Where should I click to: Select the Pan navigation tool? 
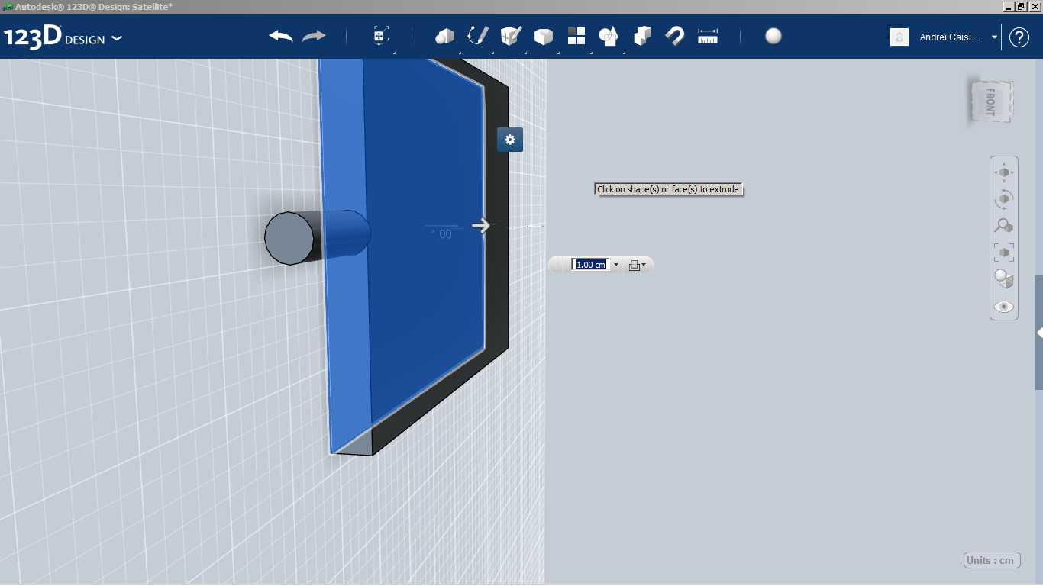(1004, 172)
